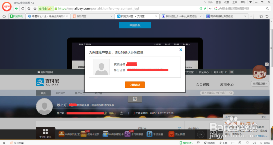Collapse the bottom toolbar with up chevron
The image size is (273, 145).
[x=201, y=134]
